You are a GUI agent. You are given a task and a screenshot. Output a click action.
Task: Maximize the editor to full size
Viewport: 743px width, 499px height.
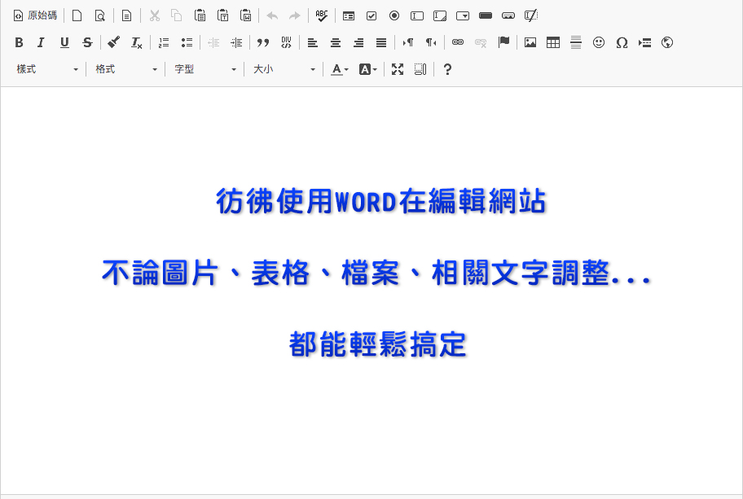pos(398,69)
